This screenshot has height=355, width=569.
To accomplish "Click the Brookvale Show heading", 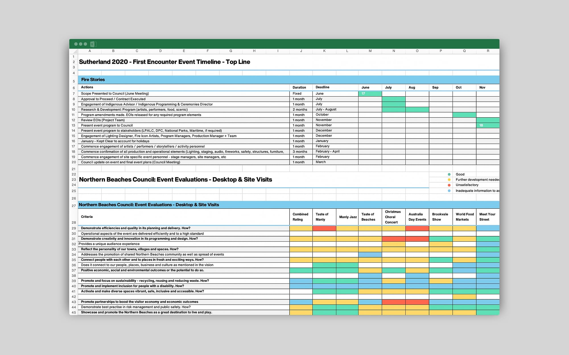I will 440,217.
